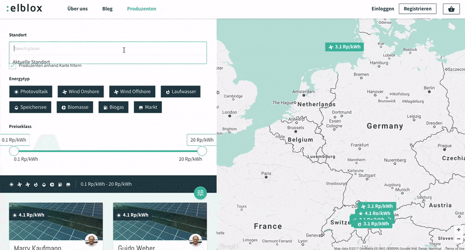Toggle Laufwasser energy type filter
The width and height of the screenshot is (465, 250).
pyautogui.click(x=181, y=92)
